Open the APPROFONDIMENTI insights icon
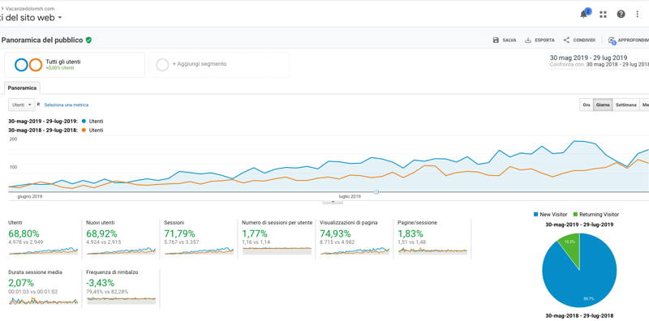 pos(612,41)
